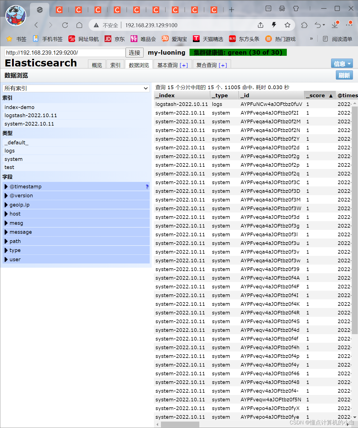Select the 数据浏览 tab
This screenshot has height=428, width=358.
(x=139, y=65)
